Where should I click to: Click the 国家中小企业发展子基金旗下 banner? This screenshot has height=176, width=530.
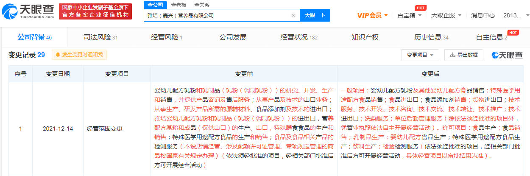point(95,11)
